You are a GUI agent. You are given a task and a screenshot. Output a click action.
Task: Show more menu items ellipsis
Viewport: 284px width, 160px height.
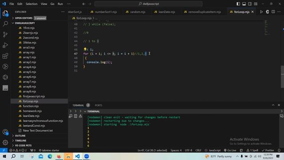tap(69, 4)
